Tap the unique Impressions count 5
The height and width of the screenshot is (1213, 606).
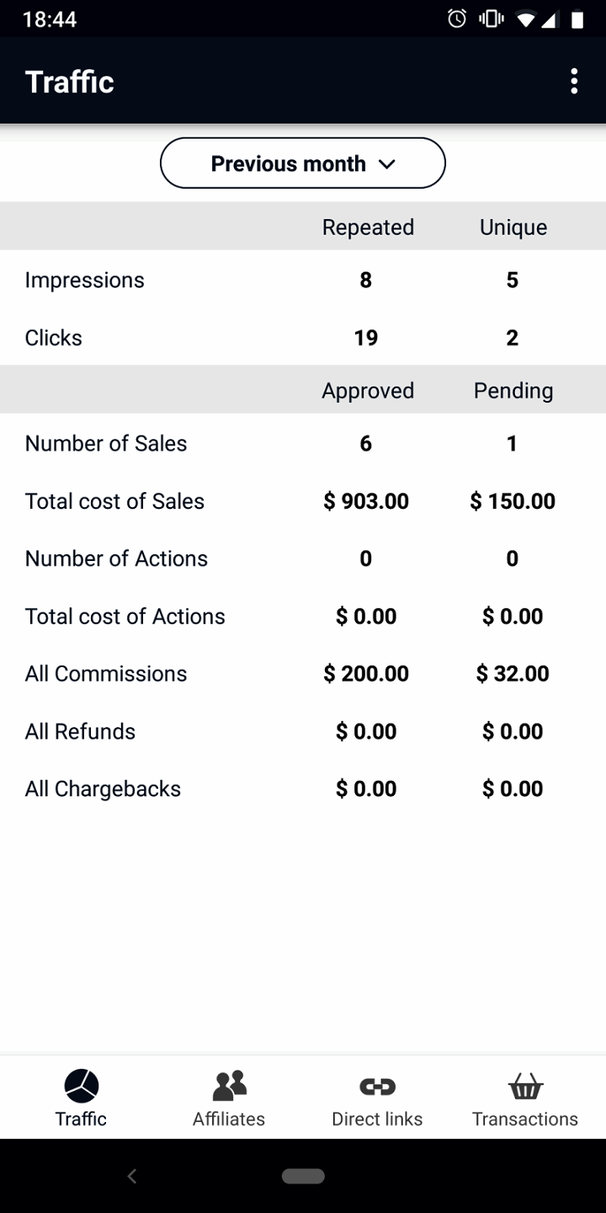click(x=513, y=281)
